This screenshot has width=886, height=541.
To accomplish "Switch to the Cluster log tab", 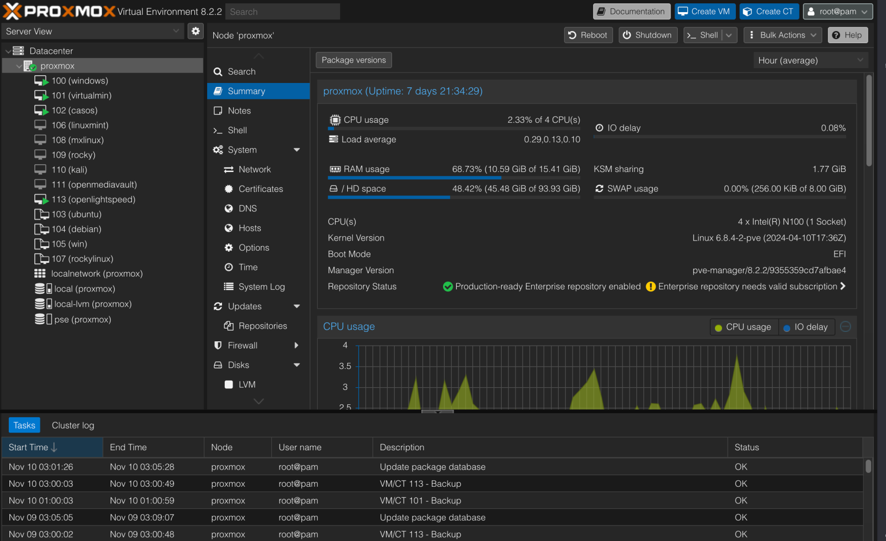I will tap(73, 425).
